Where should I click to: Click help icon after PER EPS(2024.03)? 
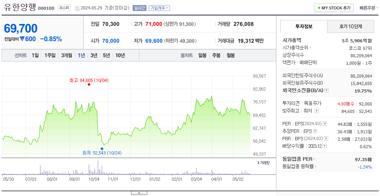[x=325, y=124]
